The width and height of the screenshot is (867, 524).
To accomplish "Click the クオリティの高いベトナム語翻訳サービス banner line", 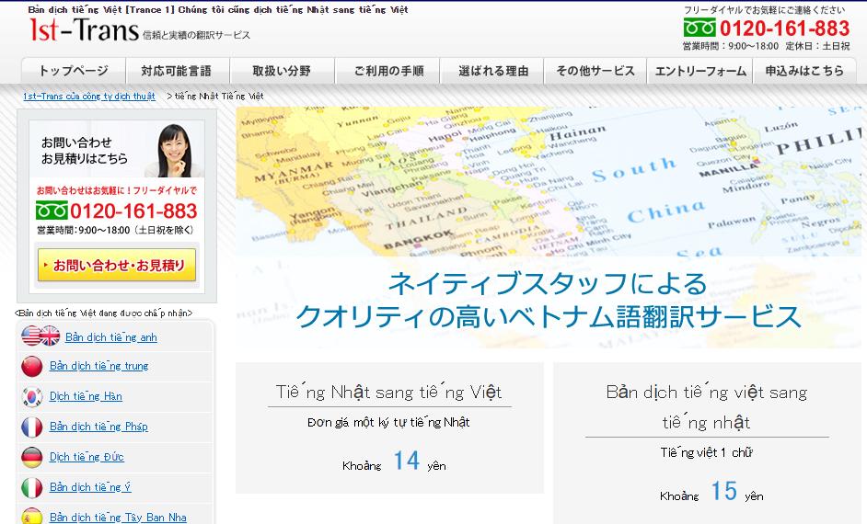I will tap(548, 317).
